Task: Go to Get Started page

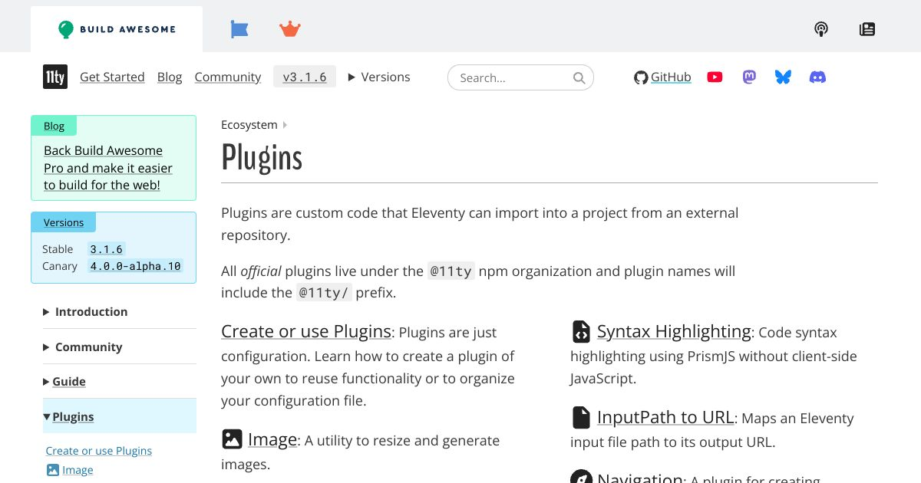Action: click(x=112, y=77)
